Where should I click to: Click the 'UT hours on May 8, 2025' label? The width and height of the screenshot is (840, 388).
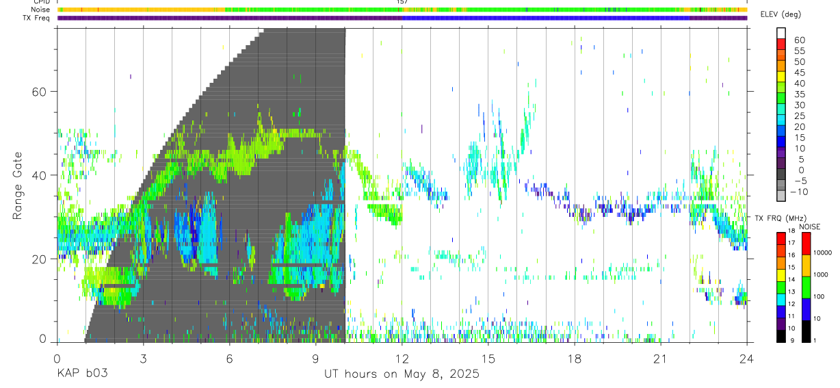(x=402, y=374)
